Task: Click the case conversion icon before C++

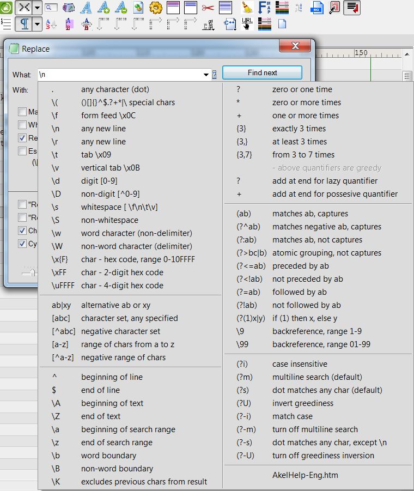Action: coord(208,25)
